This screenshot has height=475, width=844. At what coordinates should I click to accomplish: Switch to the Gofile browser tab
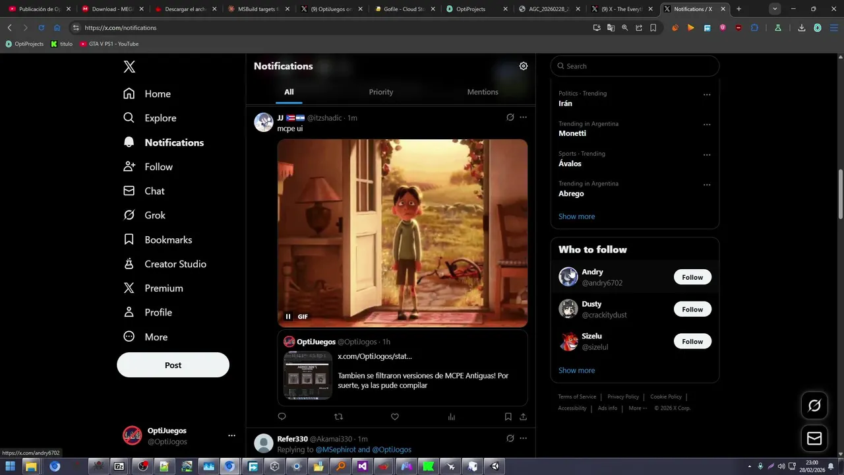(404, 9)
